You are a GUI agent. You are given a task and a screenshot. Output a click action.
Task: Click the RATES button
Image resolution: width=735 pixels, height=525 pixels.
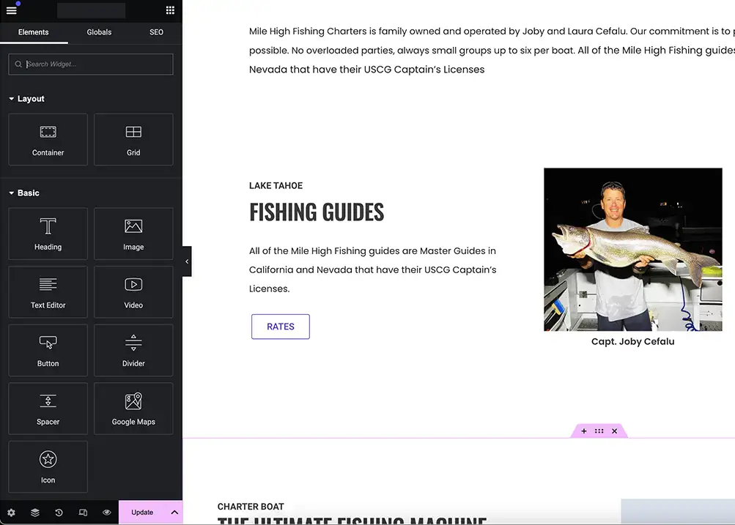click(281, 327)
